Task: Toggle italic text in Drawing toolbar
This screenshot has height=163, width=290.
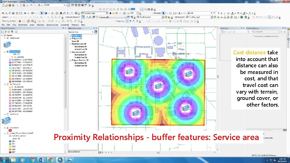Action: 225,13
